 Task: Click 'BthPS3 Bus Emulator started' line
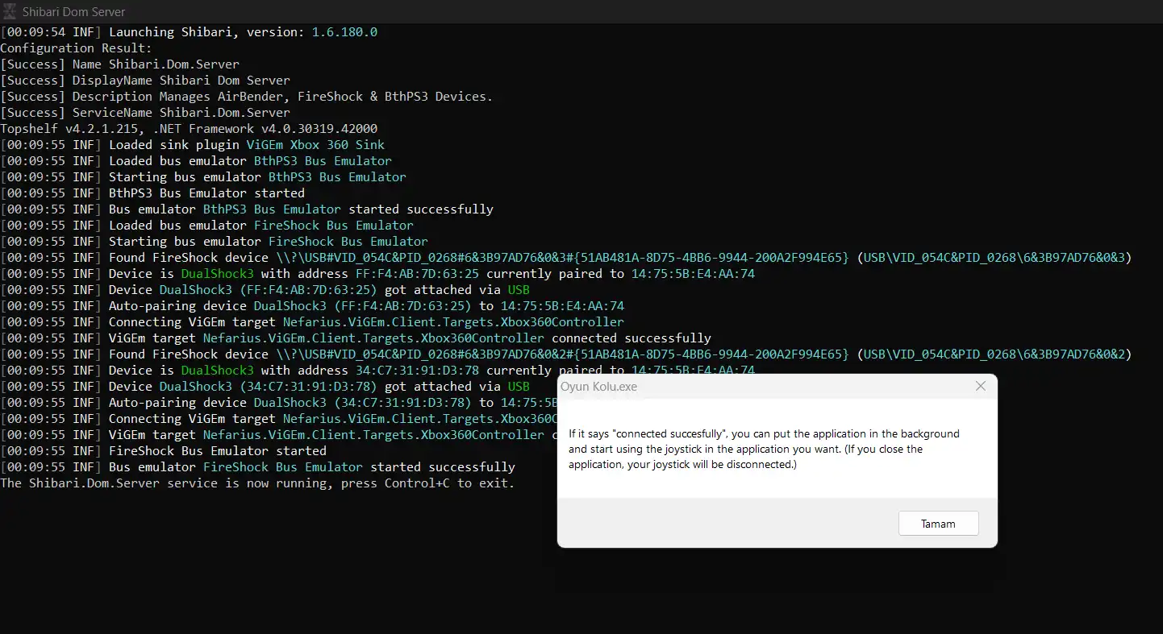click(152, 193)
